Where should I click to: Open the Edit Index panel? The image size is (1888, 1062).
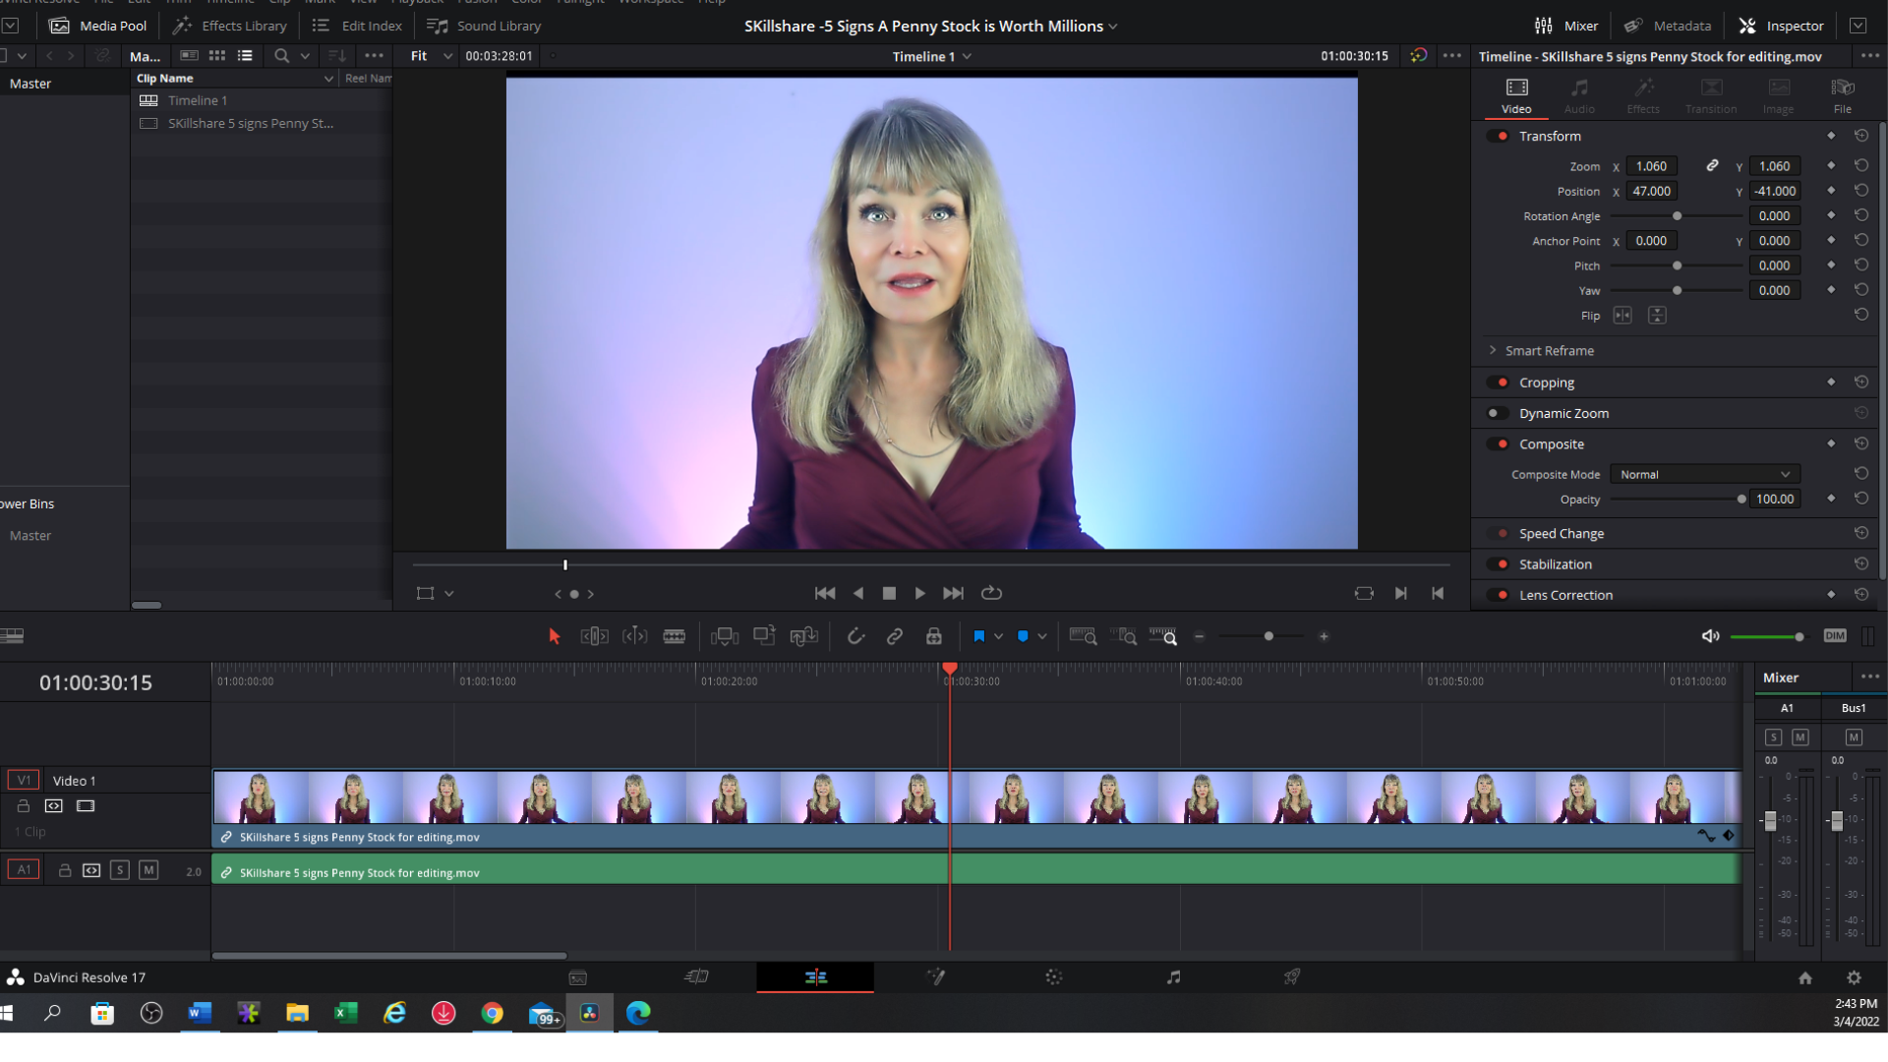click(x=357, y=27)
